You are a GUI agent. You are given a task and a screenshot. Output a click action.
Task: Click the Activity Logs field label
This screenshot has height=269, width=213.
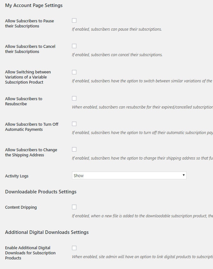(17, 176)
